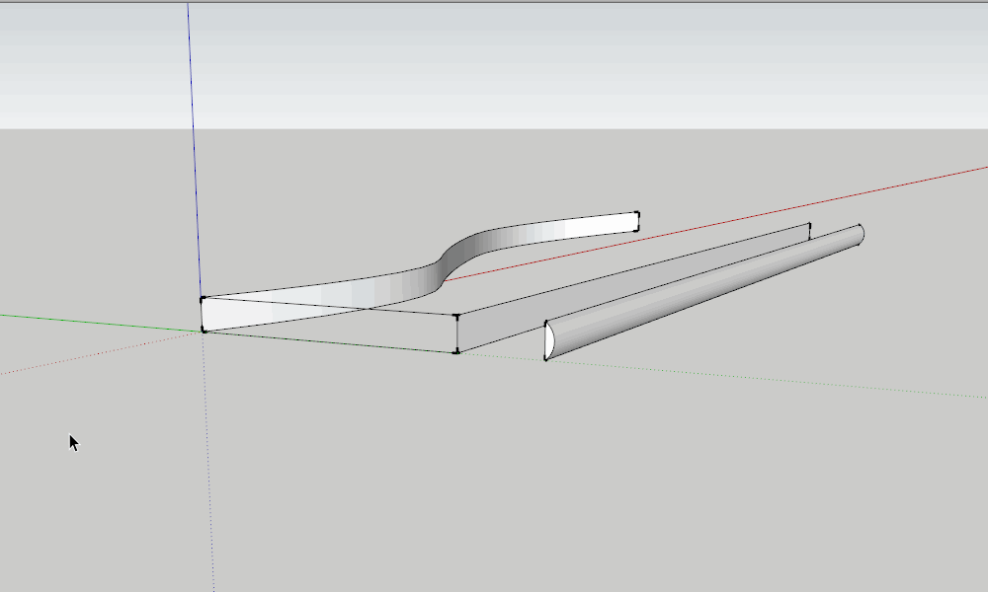Pick the cylinder's far end cap
The width and height of the screenshot is (988, 592).
pyautogui.click(x=862, y=234)
